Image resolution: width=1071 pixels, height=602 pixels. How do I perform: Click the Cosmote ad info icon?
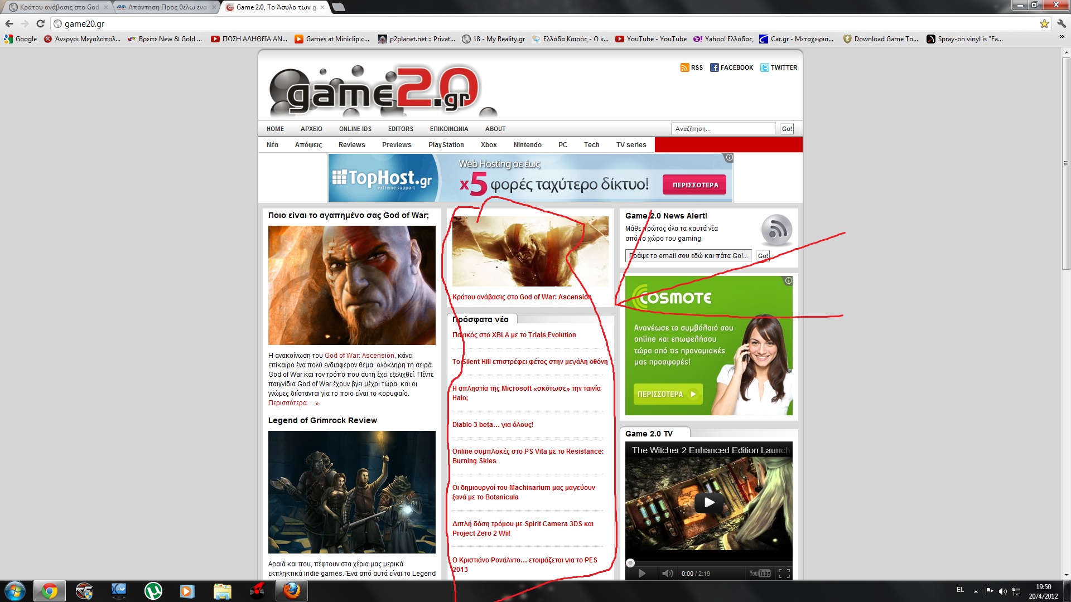(788, 280)
